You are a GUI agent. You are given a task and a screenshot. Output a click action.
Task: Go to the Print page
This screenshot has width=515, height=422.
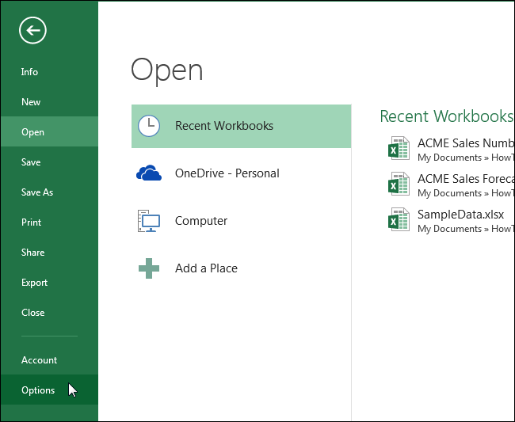pyautogui.click(x=49, y=222)
